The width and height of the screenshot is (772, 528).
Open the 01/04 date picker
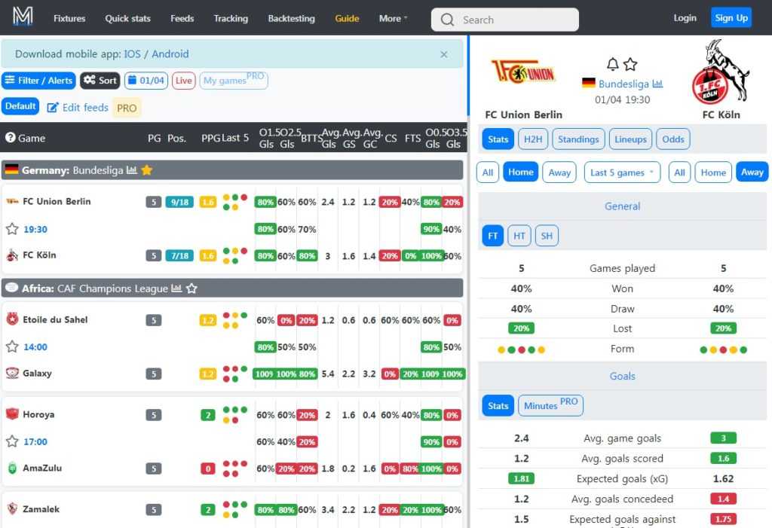click(x=146, y=81)
